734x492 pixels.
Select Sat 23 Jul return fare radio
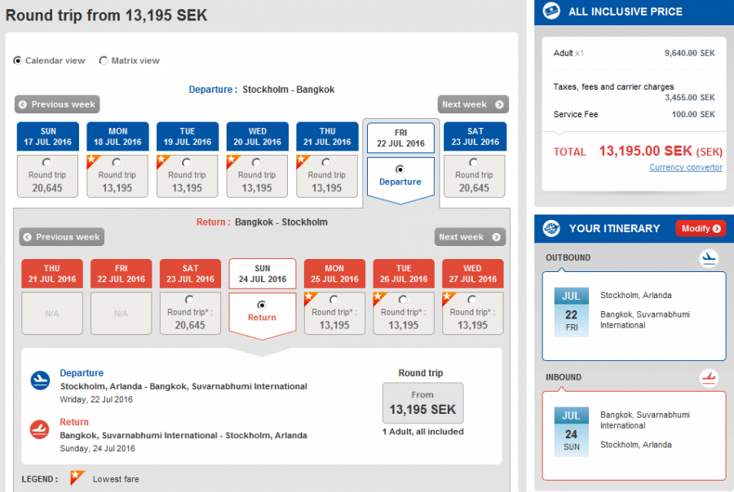(x=190, y=300)
